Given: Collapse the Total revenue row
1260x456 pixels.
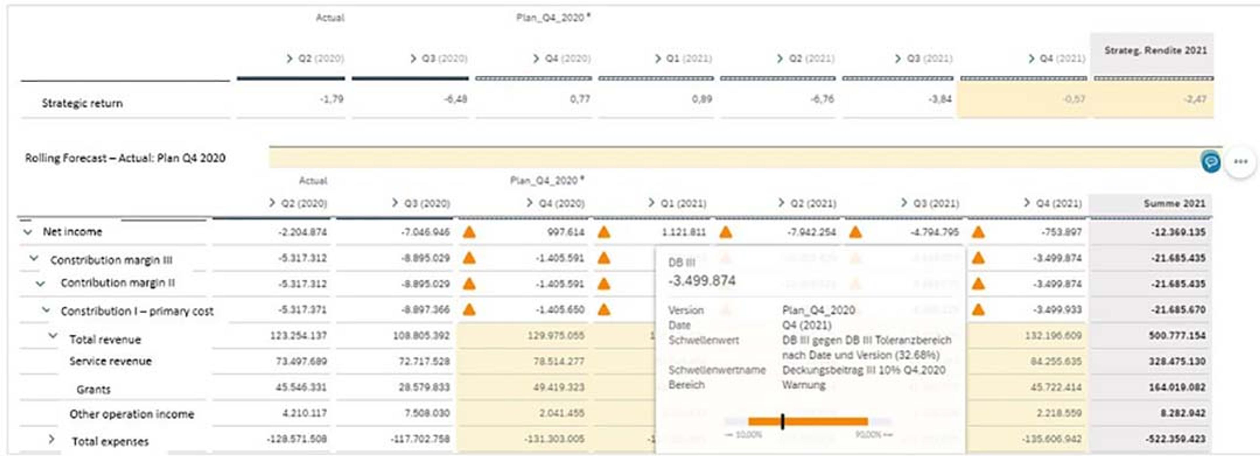Looking at the screenshot, I should (x=53, y=336).
